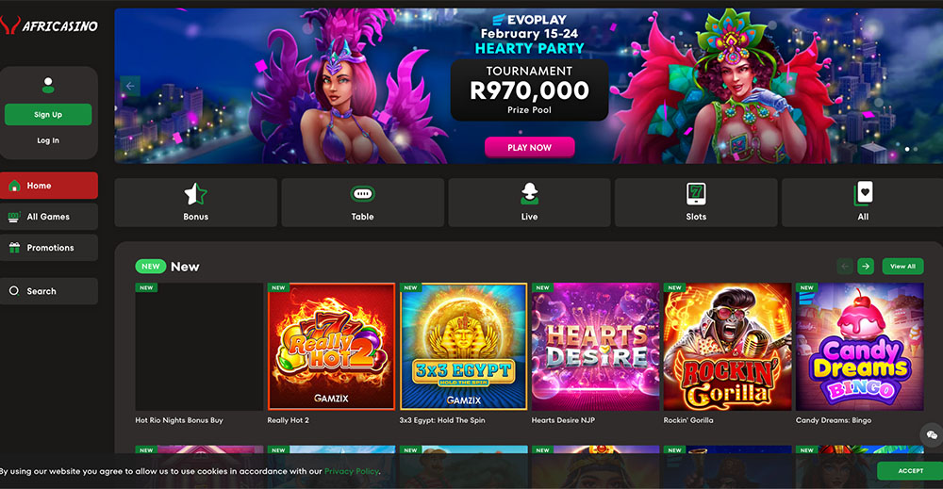
Task: Select the Table games icon
Action: point(363,194)
